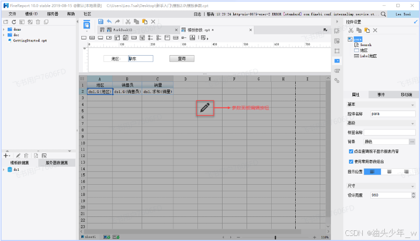420x241 pixels.
Task: Open the hyperlink panel chain icon
Action: pyautogui.click(x=337, y=80)
